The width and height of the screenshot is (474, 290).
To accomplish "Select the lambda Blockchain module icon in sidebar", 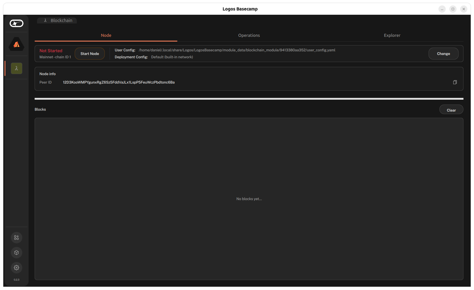I will [x=17, y=68].
